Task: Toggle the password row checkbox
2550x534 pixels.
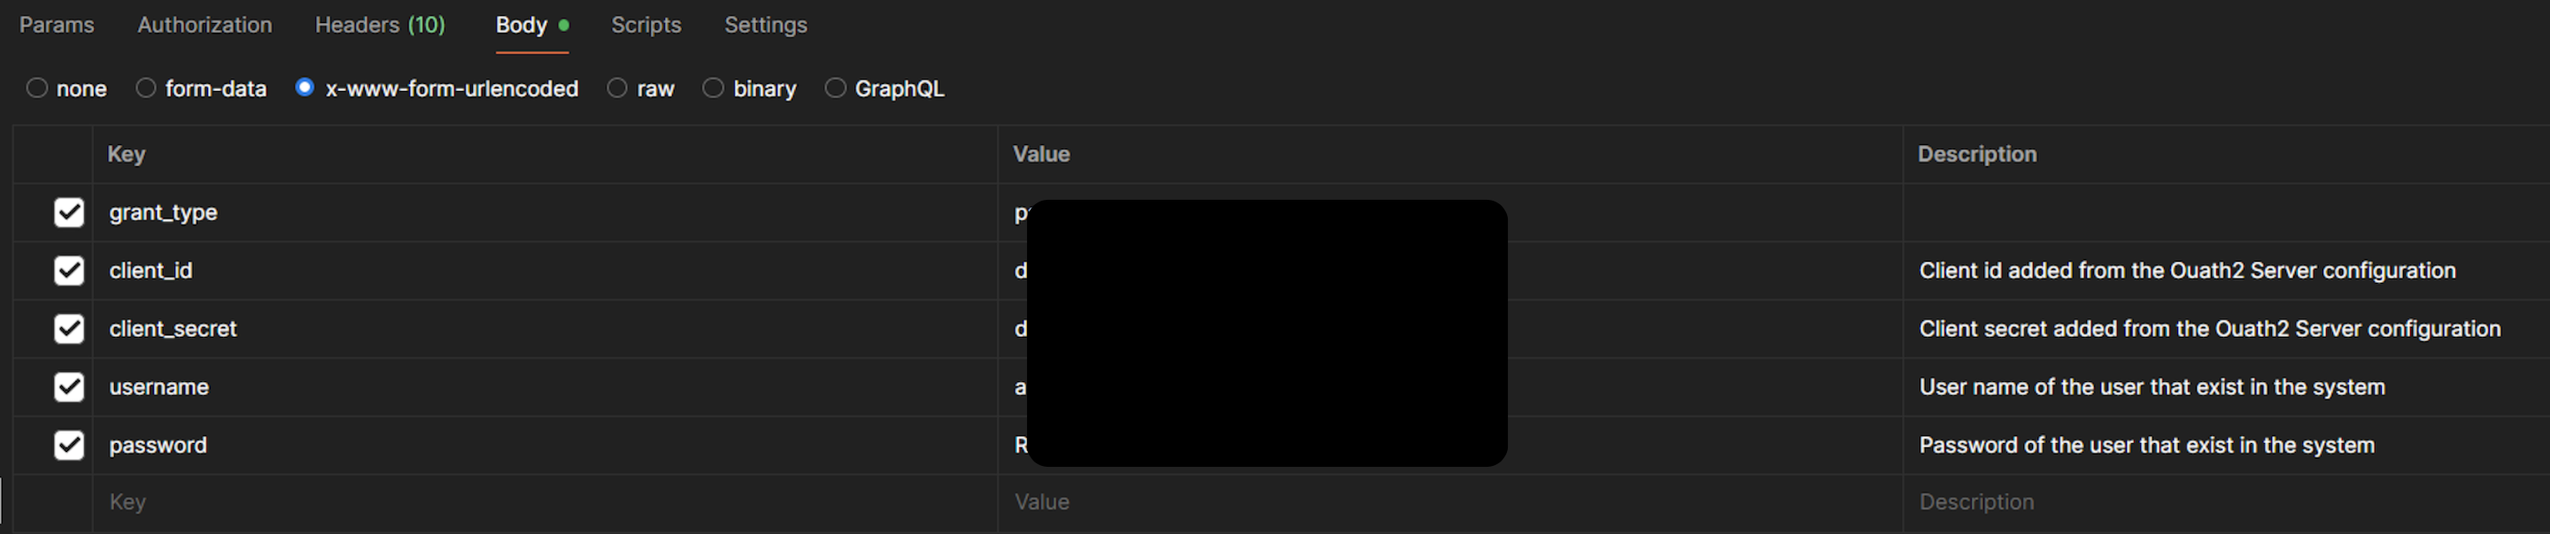Action: [69, 445]
